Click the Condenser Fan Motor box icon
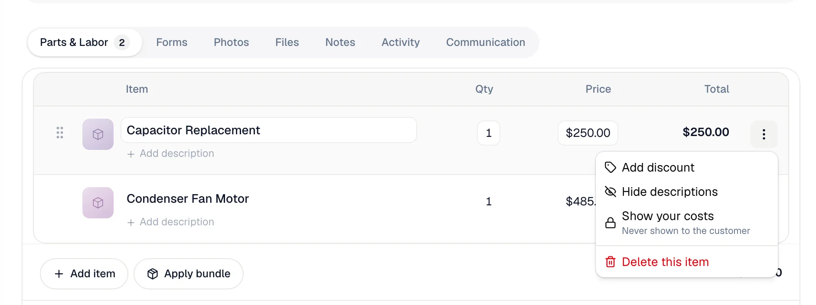This screenshot has width=816, height=305. click(x=98, y=203)
